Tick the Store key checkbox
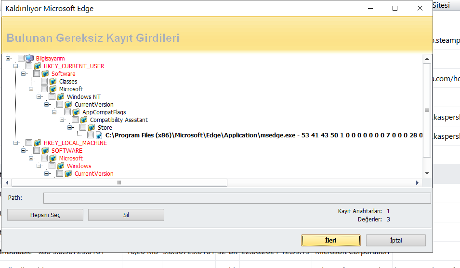The width and height of the screenshot is (460, 268). tap(83, 127)
